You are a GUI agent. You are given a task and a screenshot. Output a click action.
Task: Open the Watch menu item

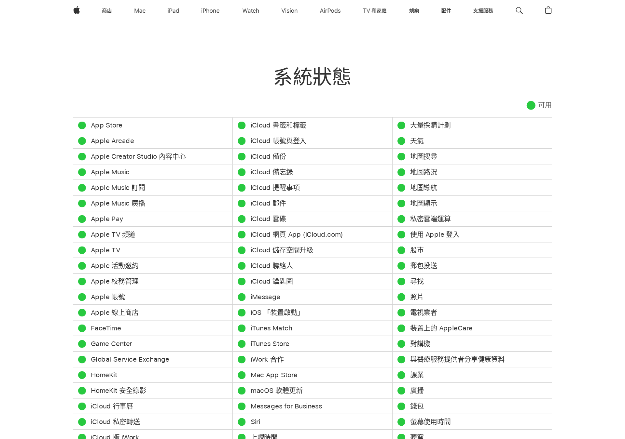click(x=251, y=11)
